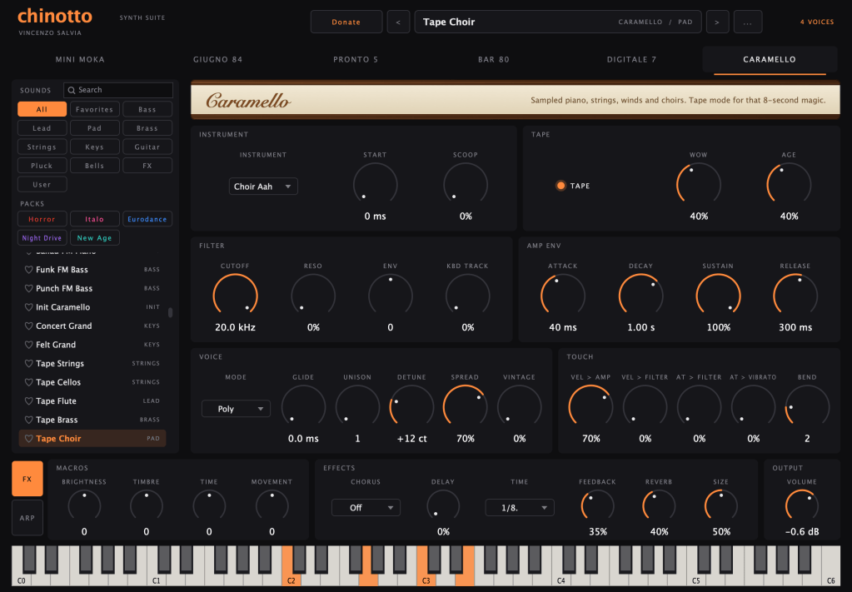This screenshot has width=852, height=592.
Task: Favorite the Felt Grand heart icon
Action: point(29,345)
